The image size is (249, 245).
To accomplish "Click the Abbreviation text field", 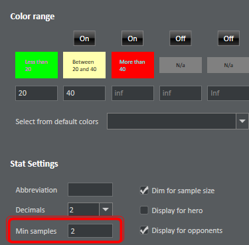I will coord(90,190).
